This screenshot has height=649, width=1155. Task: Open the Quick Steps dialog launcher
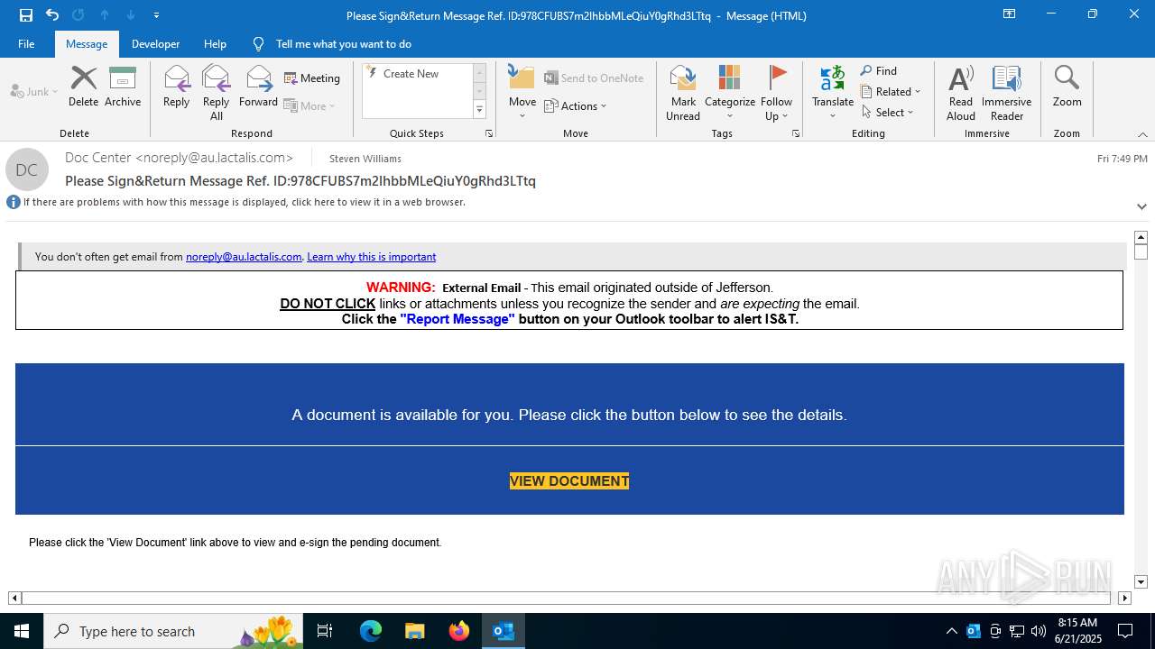pos(489,133)
